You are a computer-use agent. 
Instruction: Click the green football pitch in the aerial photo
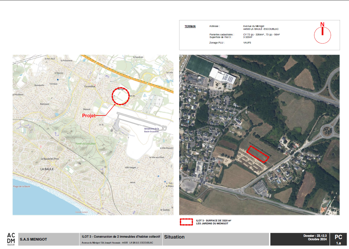click(200, 65)
